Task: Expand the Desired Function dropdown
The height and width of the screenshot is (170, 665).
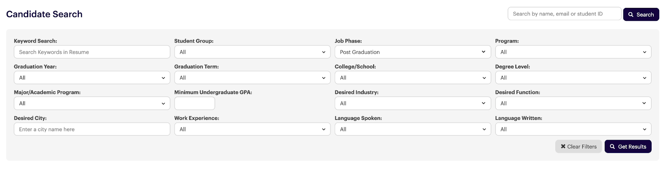Action: [573, 103]
